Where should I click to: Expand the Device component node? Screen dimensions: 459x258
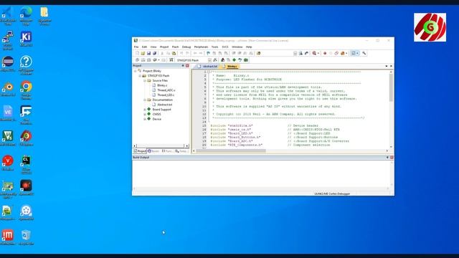pyautogui.click(x=145, y=119)
